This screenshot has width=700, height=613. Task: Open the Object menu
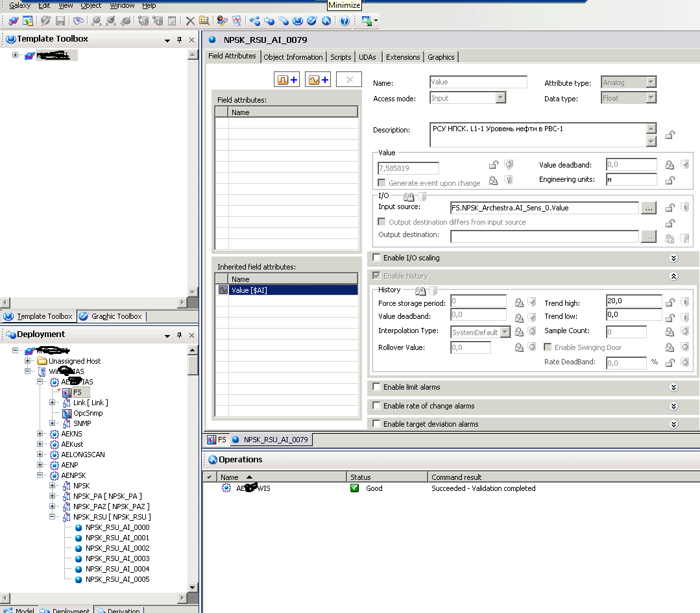pos(91,5)
